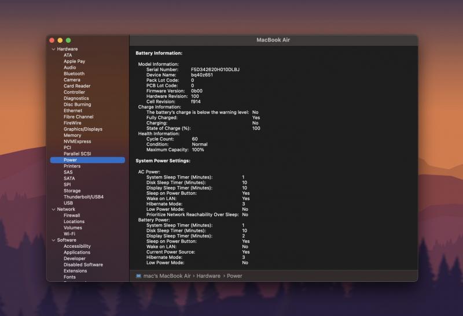The width and height of the screenshot is (463, 316).
Task: Open Applications under Software
Action: click(76, 252)
